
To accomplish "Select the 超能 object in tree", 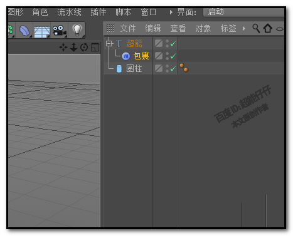I will 134,44.
